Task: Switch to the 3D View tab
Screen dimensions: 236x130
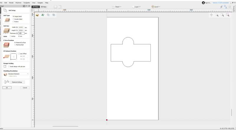Action: click(x=43, y=6)
